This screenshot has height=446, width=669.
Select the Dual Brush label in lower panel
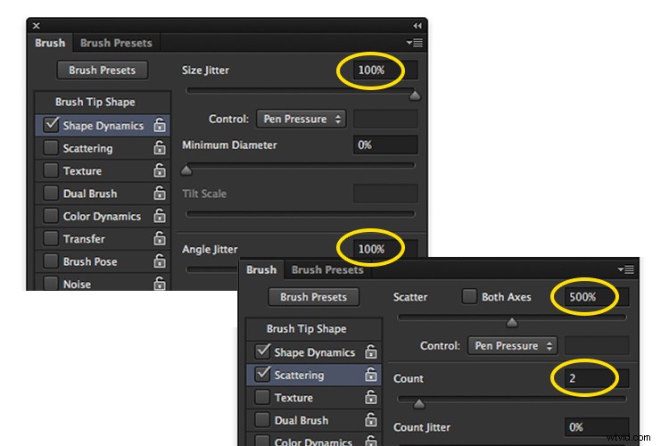(x=301, y=420)
